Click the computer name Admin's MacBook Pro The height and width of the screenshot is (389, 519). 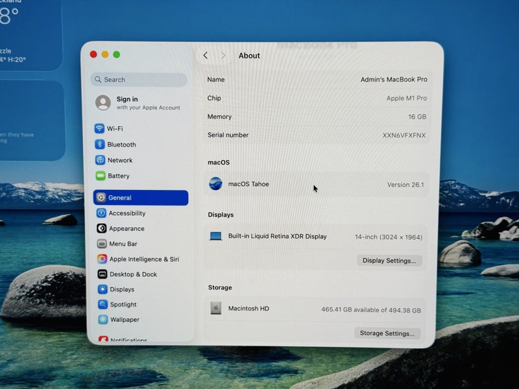pyautogui.click(x=393, y=80)
